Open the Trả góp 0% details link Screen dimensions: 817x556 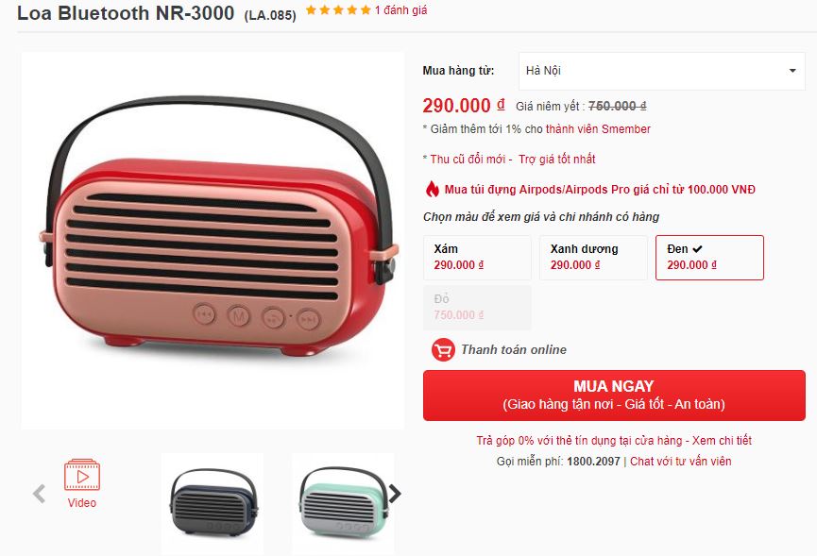[x=614, y=441]
